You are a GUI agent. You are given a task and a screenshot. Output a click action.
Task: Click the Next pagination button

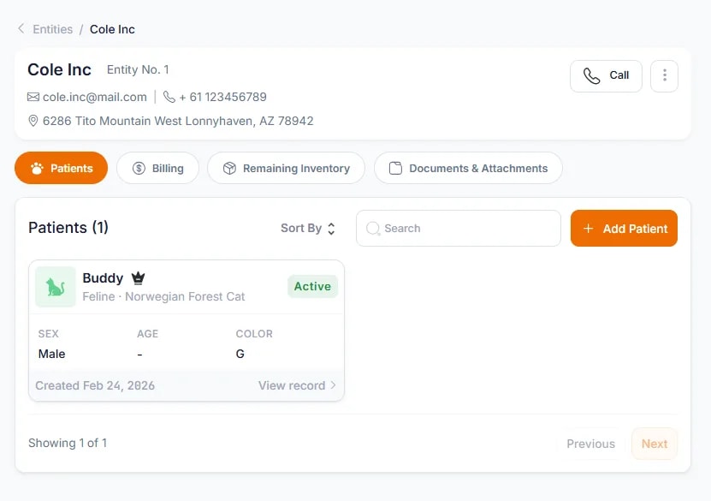point(655,444)
